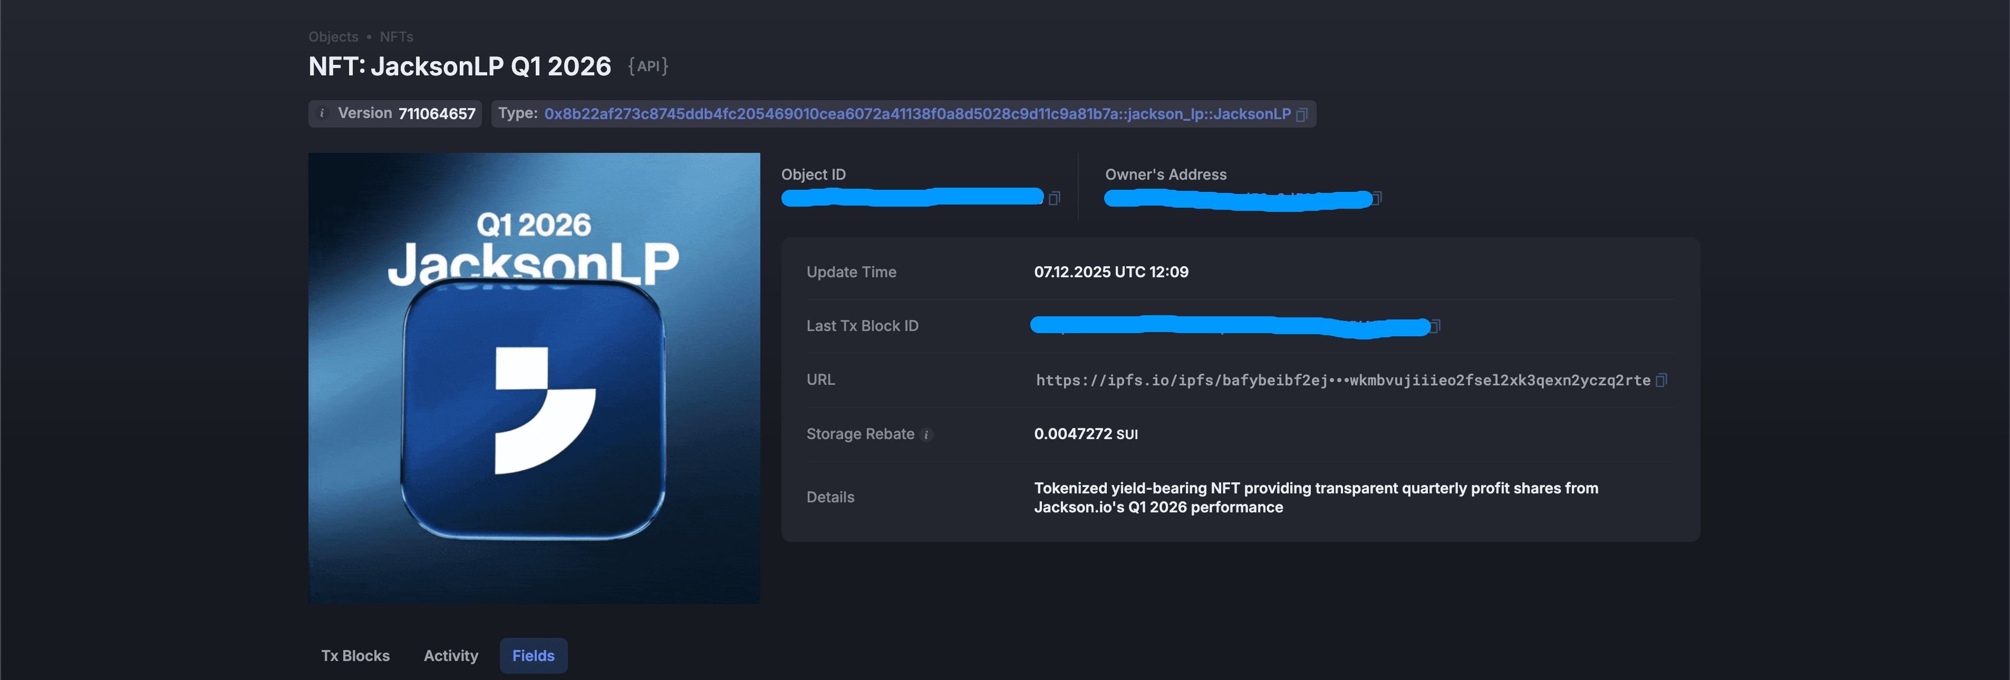Switch to the Tx Blocks tab
Image resolution: width=2010 pixels, height=680 pixels.
355,656
